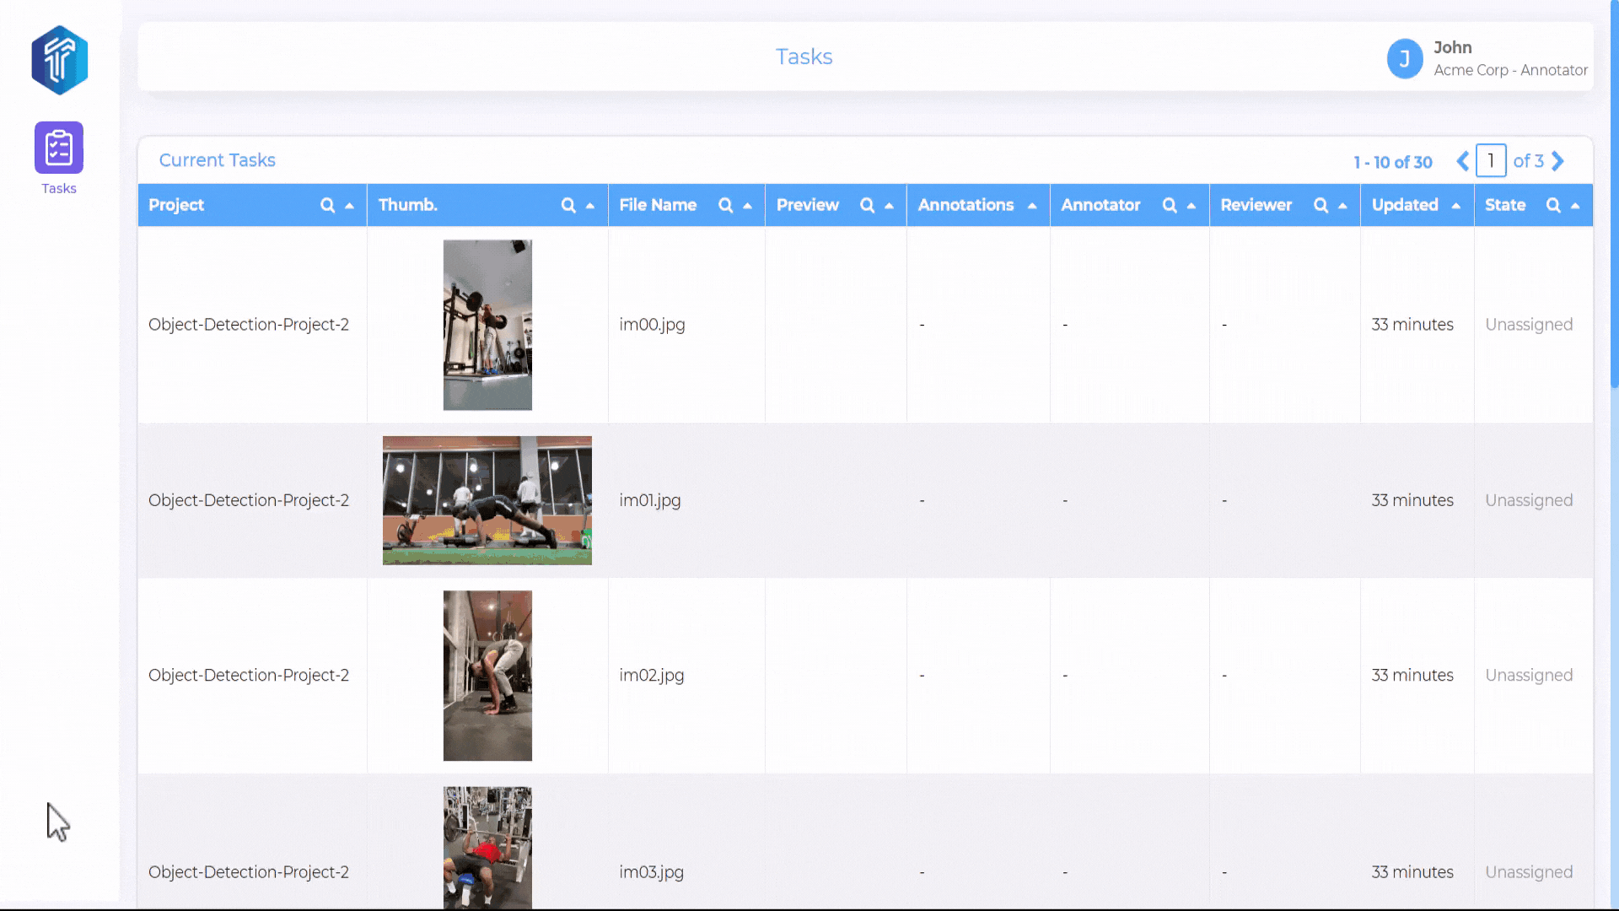
Task: Sort by Project column arrow
Action: (x=349, y=206)
